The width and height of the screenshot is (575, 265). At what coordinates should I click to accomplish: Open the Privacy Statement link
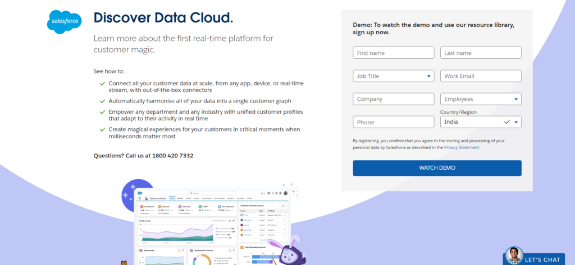point(461,147)
